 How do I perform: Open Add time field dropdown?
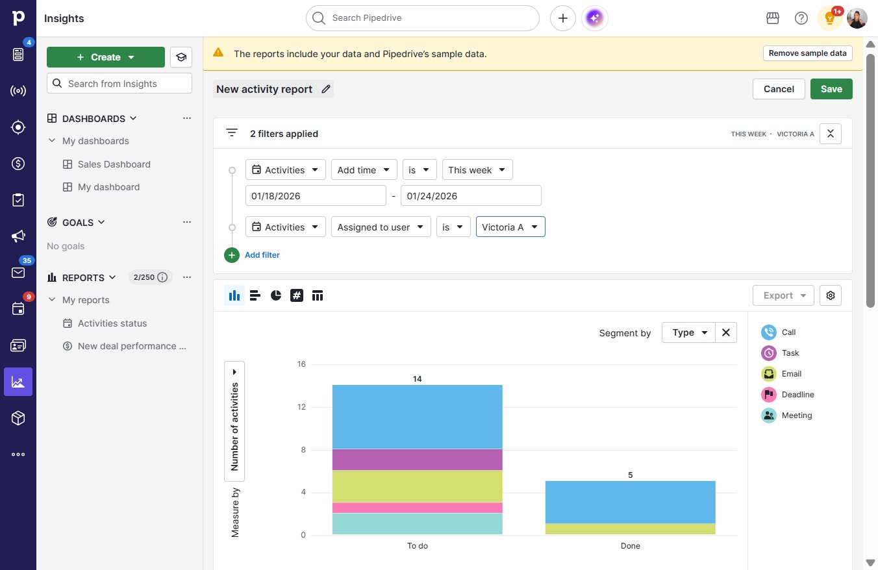(364, 170)
